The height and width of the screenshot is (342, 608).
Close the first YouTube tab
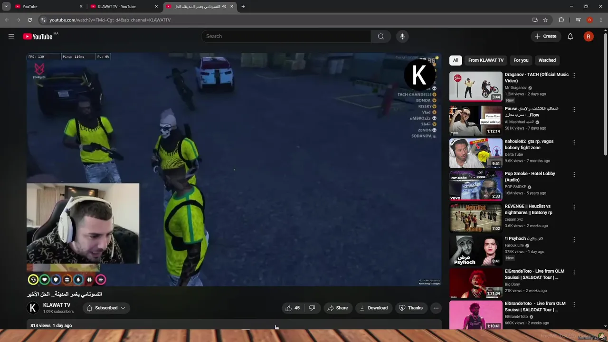[x=81, y=6]
